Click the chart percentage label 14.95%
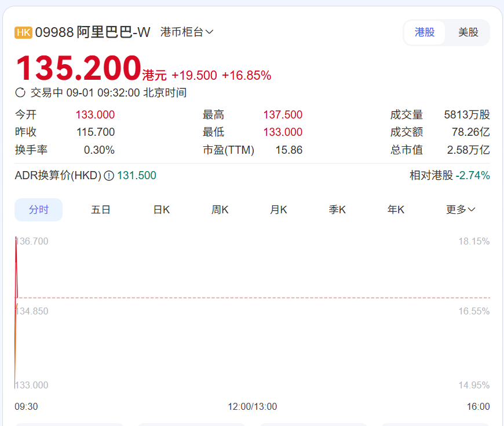Image resolution: width=504 pixels, height=426 pixels. [474, 385]
